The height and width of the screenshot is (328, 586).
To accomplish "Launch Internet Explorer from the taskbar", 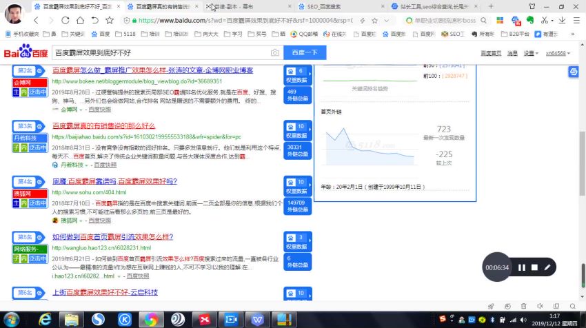I will (45, 320).
